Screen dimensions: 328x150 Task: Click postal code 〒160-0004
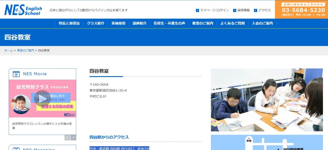click(99, 85)
